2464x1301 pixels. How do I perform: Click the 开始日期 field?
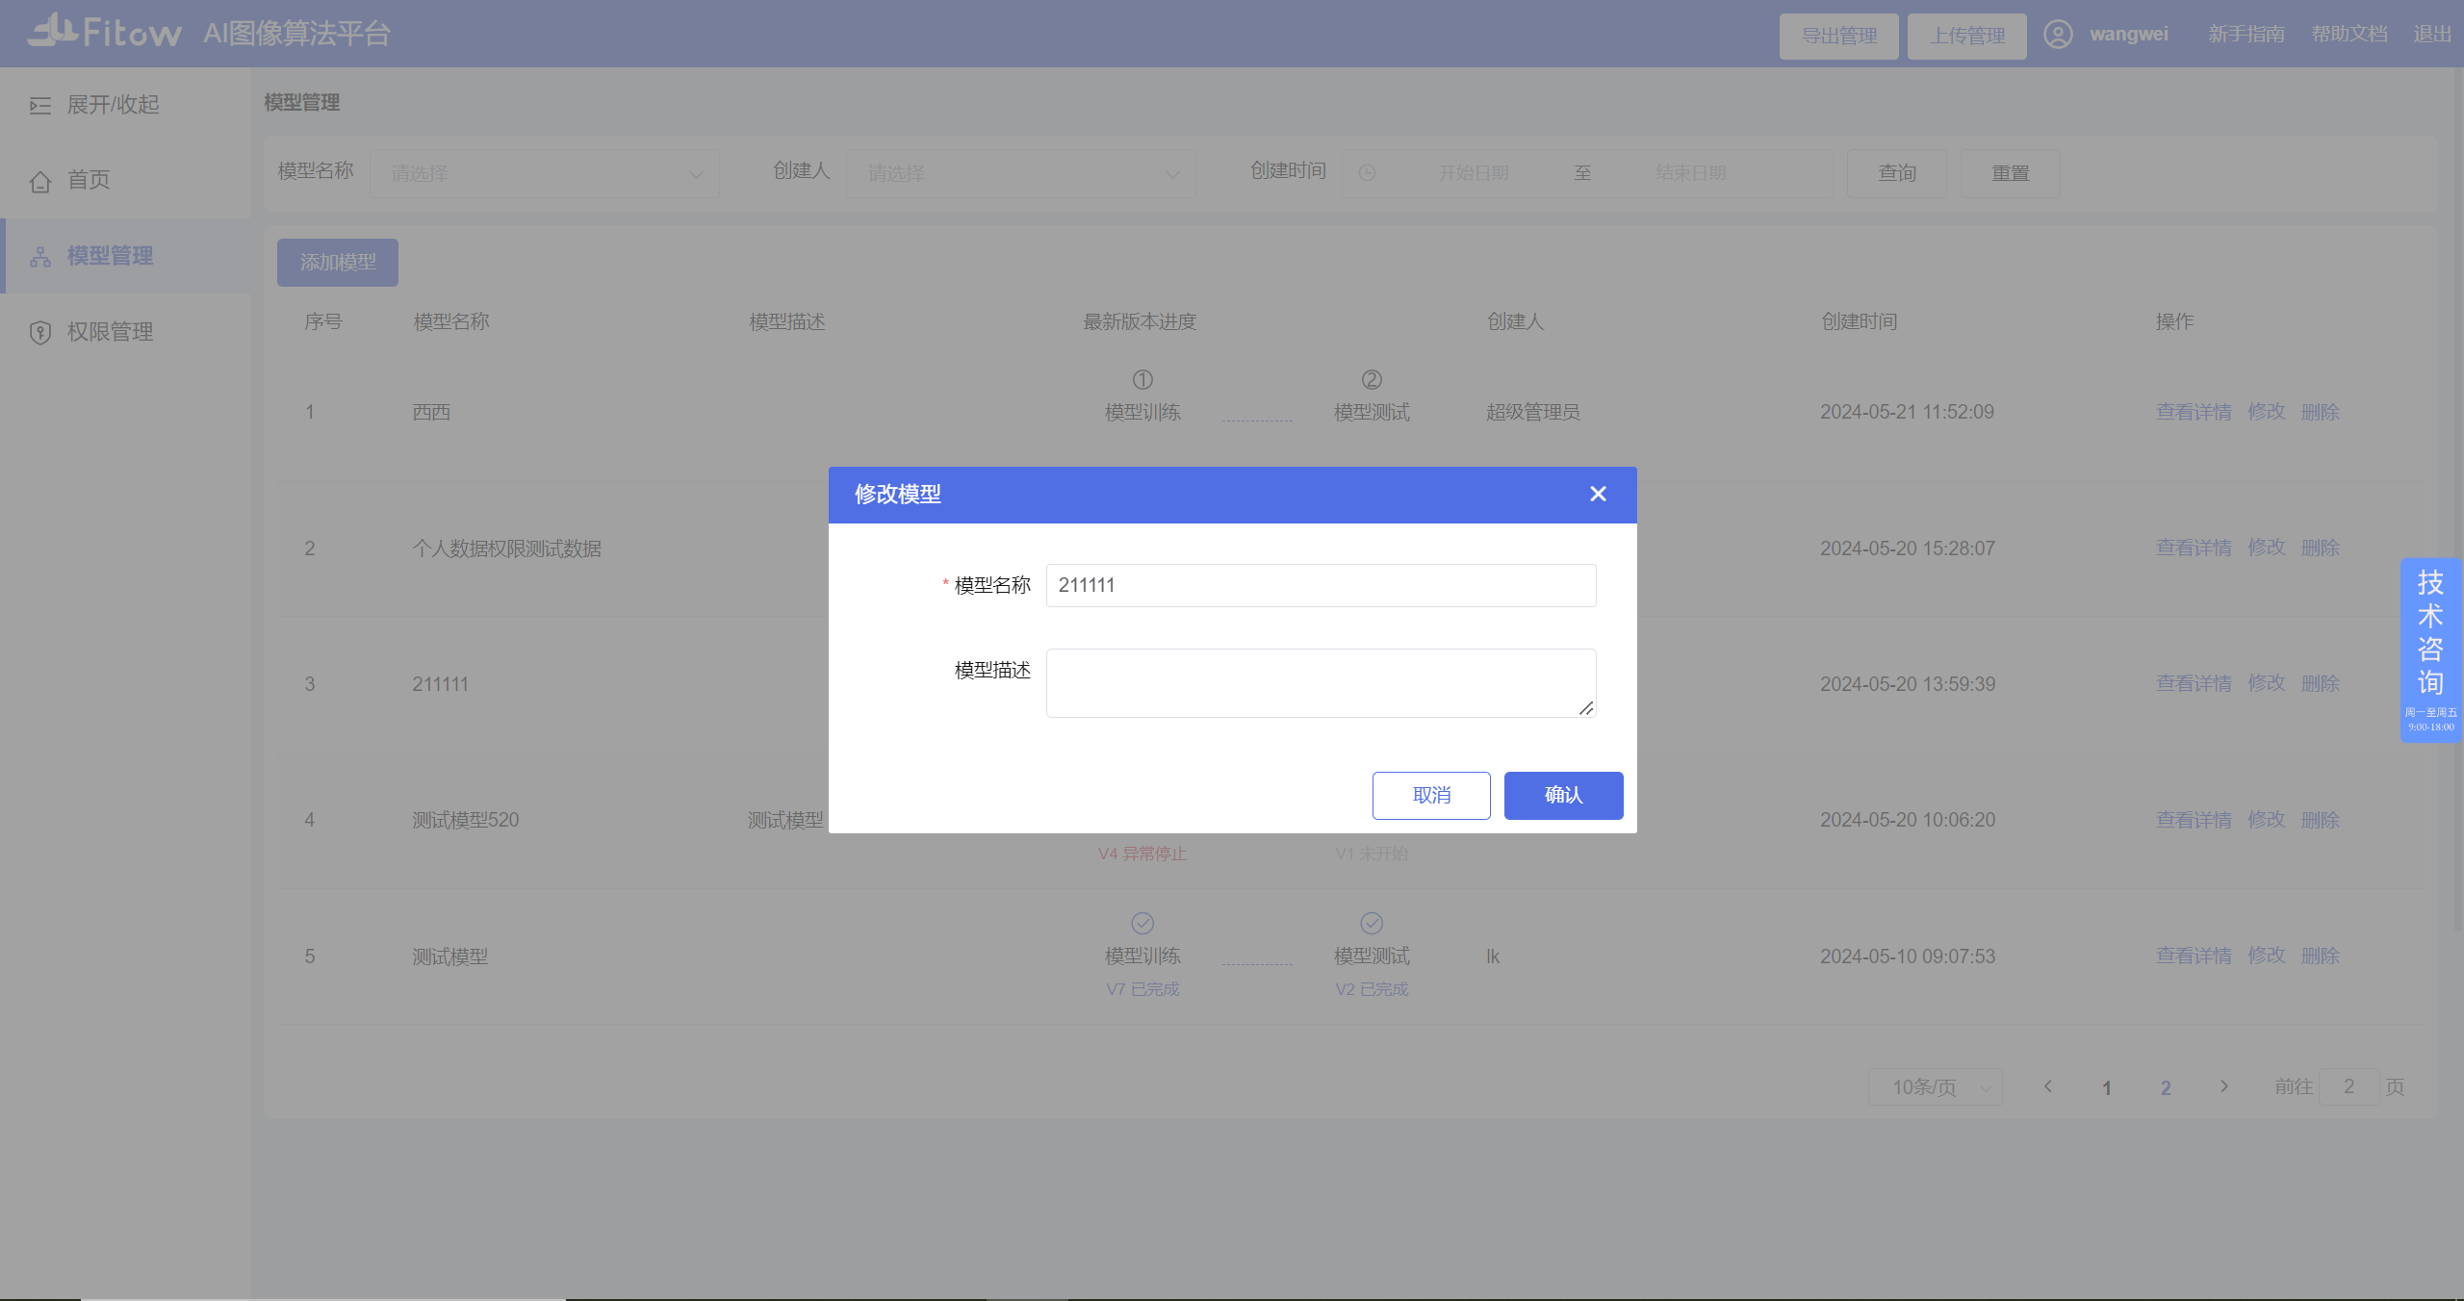pos(1473,173)
